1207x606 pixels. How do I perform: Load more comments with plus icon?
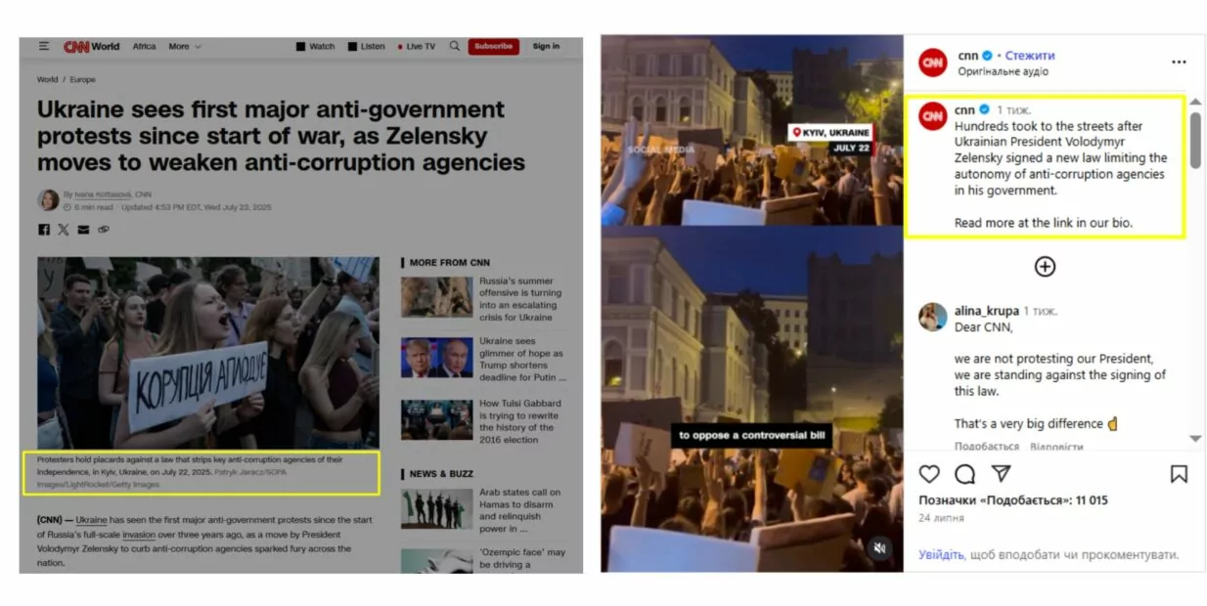coord(1045,267)
